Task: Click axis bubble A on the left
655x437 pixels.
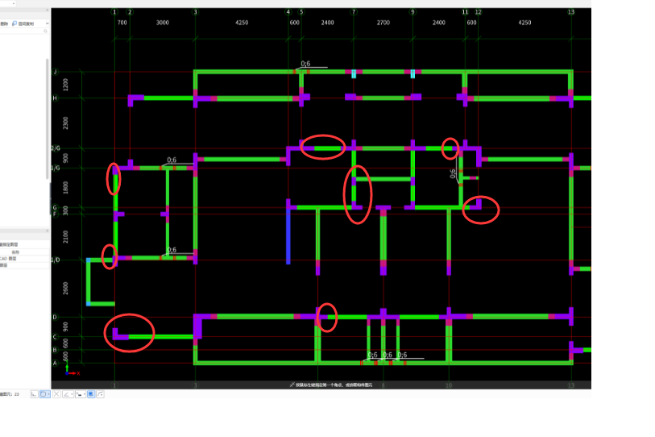Action: point(55,363)
